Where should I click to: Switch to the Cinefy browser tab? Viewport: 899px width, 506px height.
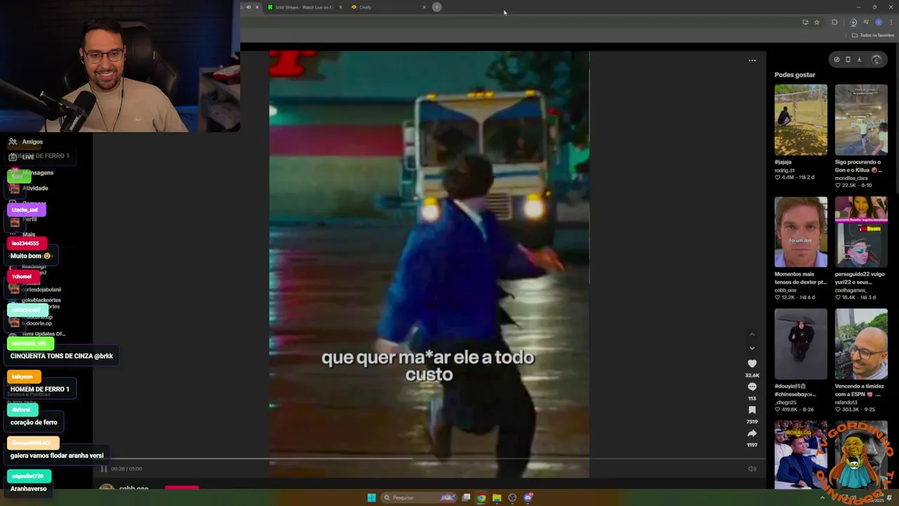pyautogui.click(x=388, y=7)
